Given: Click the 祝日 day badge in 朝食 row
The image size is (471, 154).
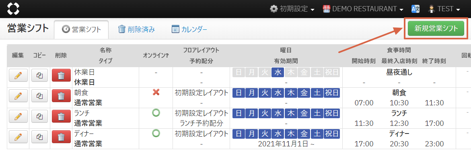Looking at the screenshot, I should pos(331,93).
